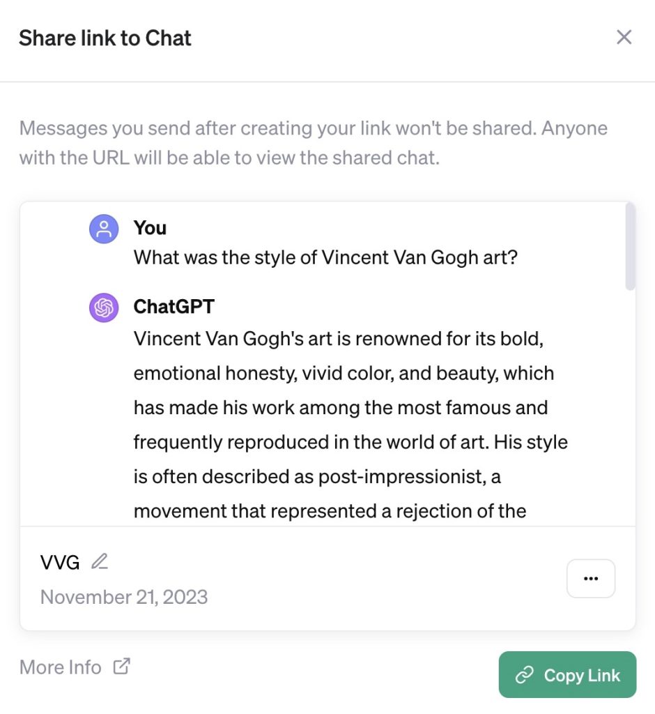Select the Van Gogh question message text

[325, 258]
